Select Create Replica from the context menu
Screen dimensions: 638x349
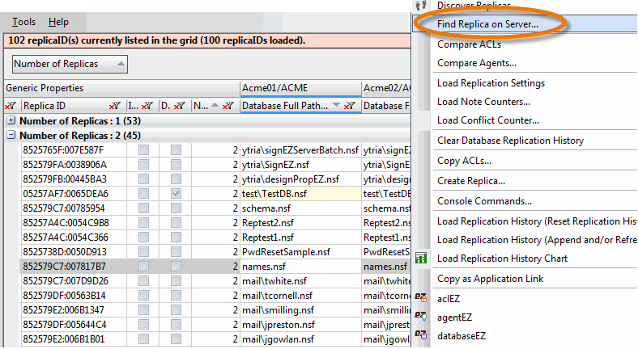click(470, 180)
